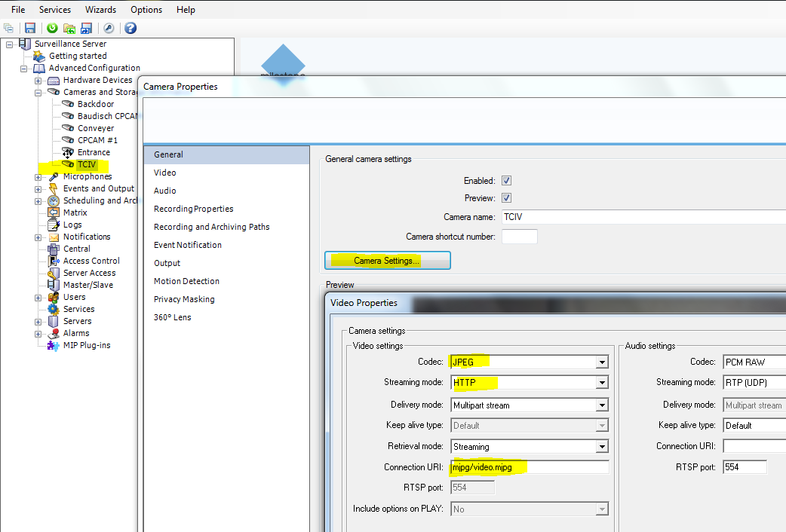Click the folder import icon in toolbar
This screenshot has width=786, height=532.
click(69, 28)
